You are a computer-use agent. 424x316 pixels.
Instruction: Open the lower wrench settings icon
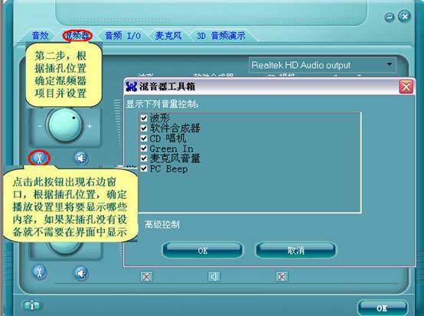click(x=40, y=272)
